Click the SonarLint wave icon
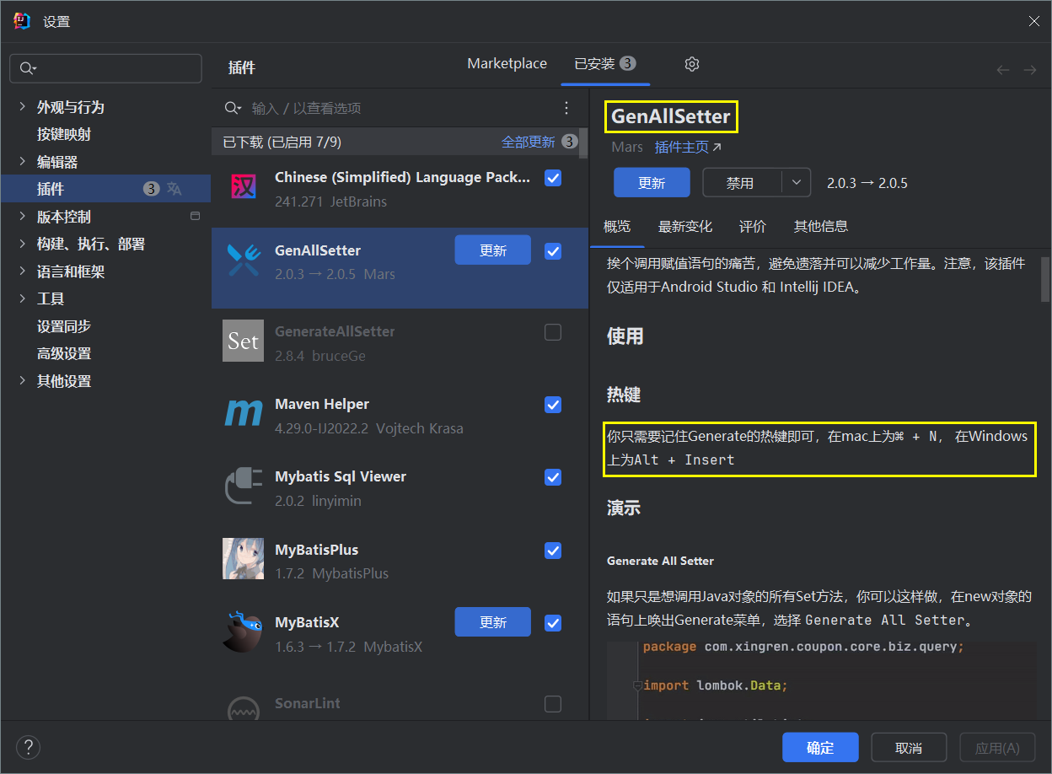Screen dimensions: 1052x774 point(243,708)
